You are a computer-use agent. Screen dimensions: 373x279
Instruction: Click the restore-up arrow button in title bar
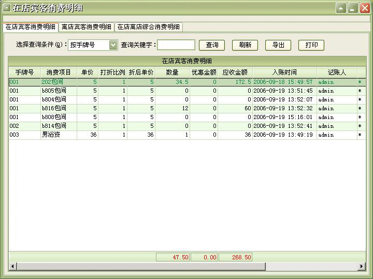point(341,8)
